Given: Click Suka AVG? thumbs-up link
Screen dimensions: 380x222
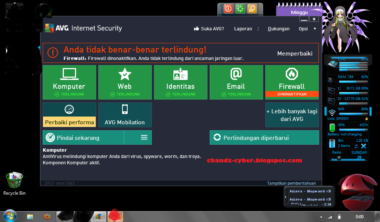Looking at the screenshot, I should coord(209,29).
